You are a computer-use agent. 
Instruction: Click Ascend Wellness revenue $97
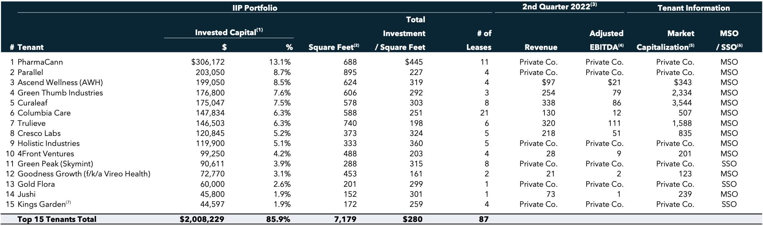[x=548, y=83]
